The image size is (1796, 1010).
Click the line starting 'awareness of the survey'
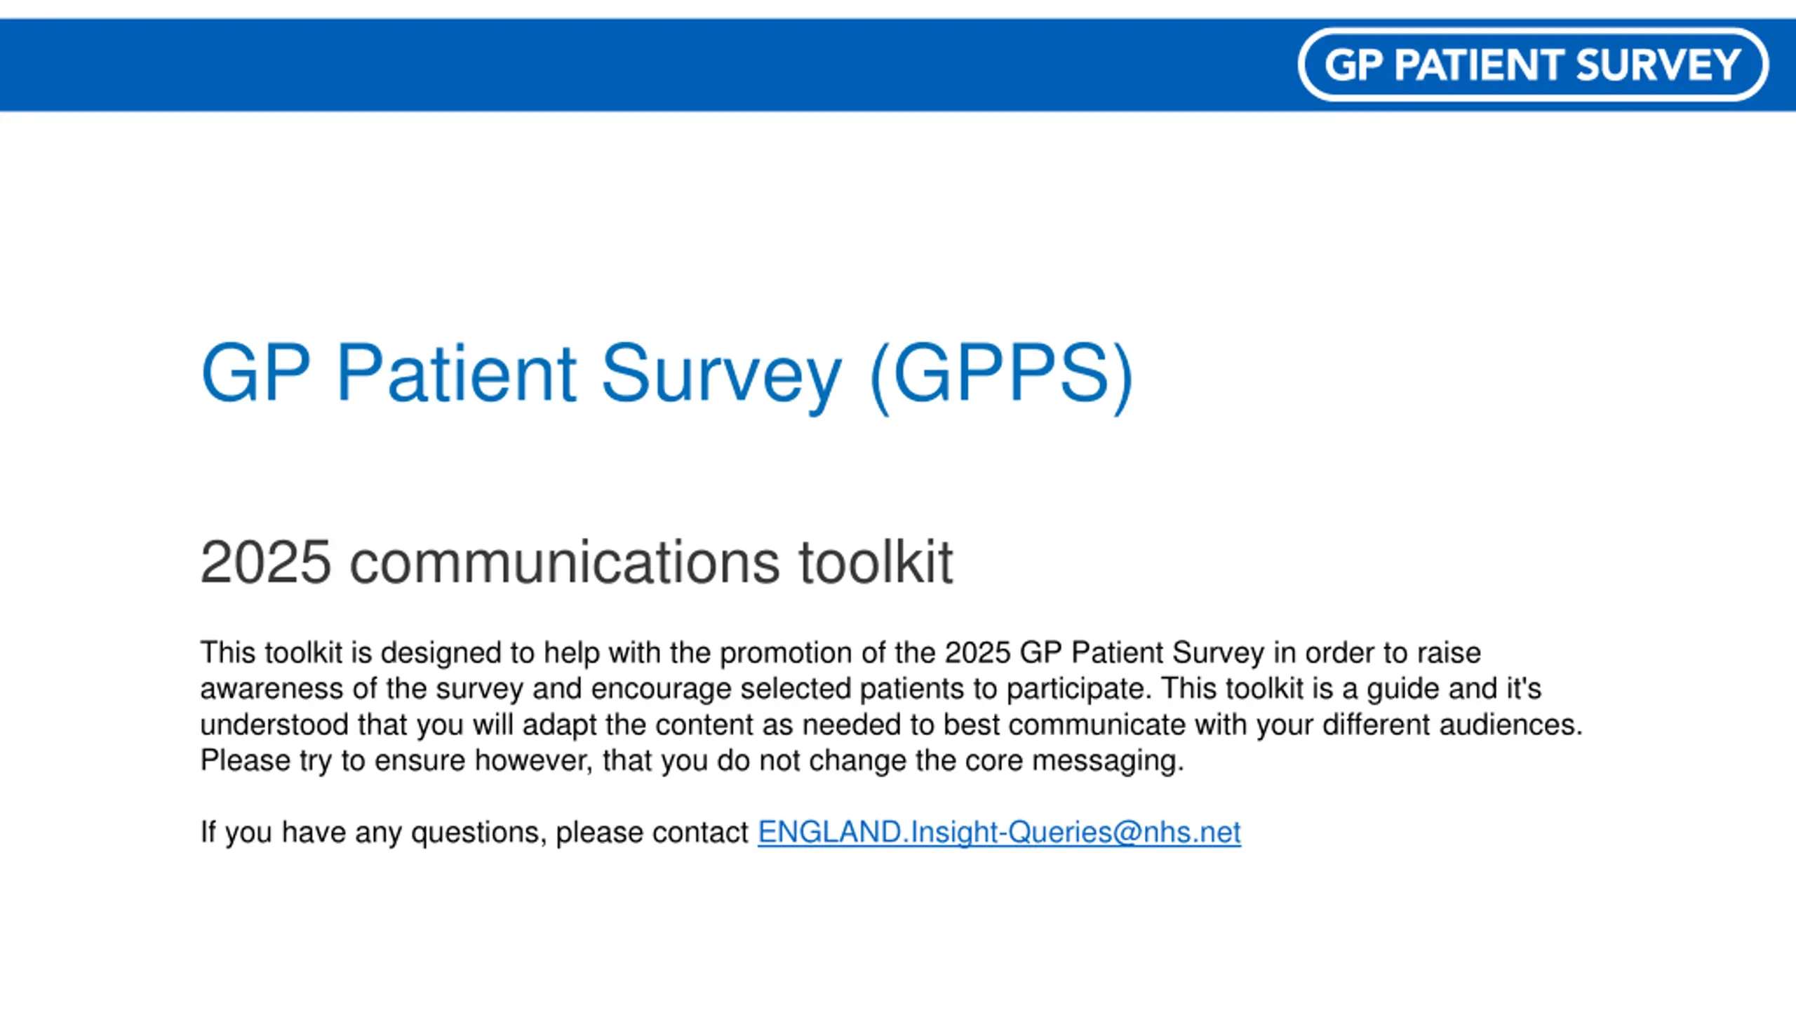coord(871,689)
